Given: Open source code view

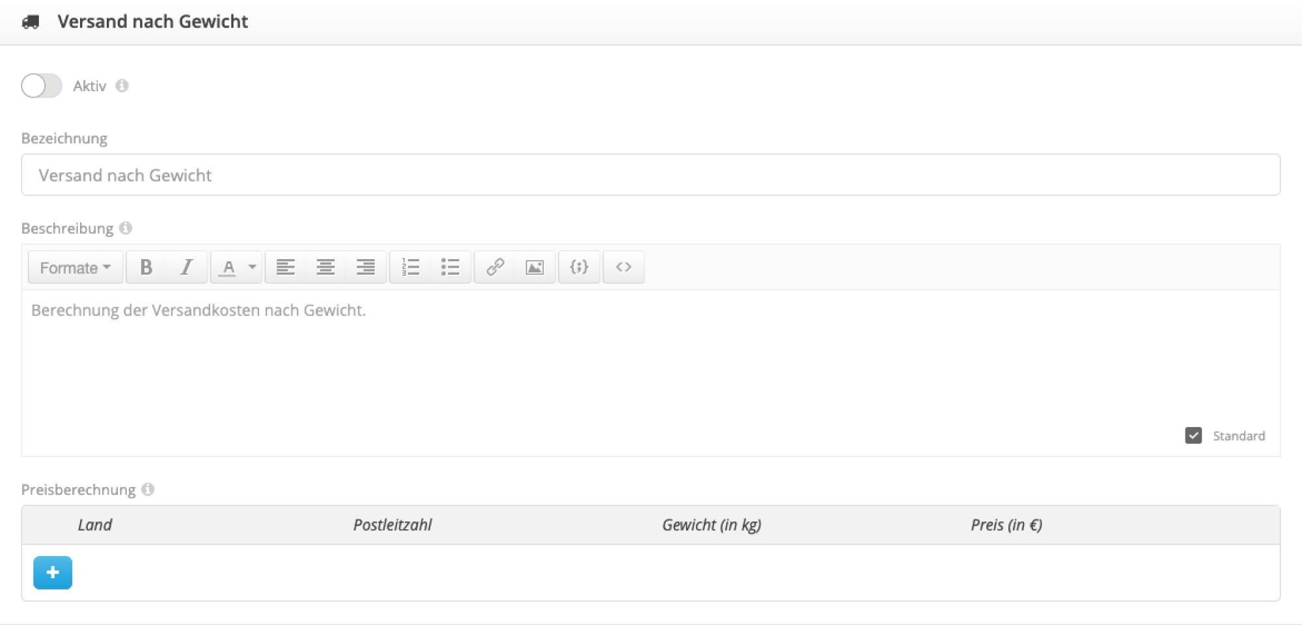Looking at the screenshot, I should [624, 268].
